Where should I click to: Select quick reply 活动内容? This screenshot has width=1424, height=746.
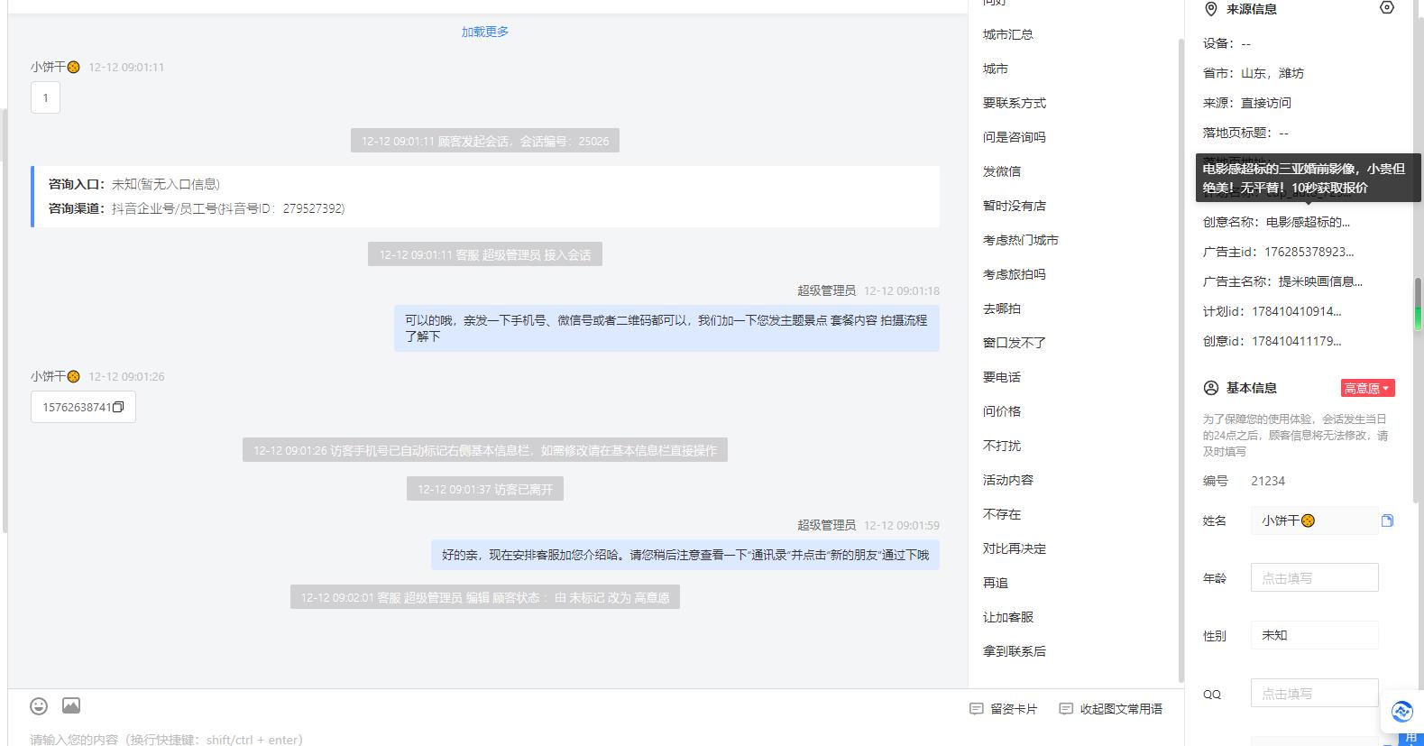1008,480
